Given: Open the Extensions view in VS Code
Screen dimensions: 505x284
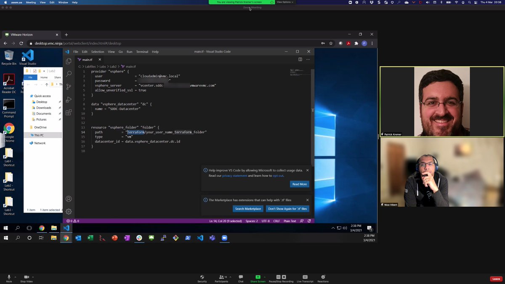Looking at the screenshot, I should coord(69,112).
